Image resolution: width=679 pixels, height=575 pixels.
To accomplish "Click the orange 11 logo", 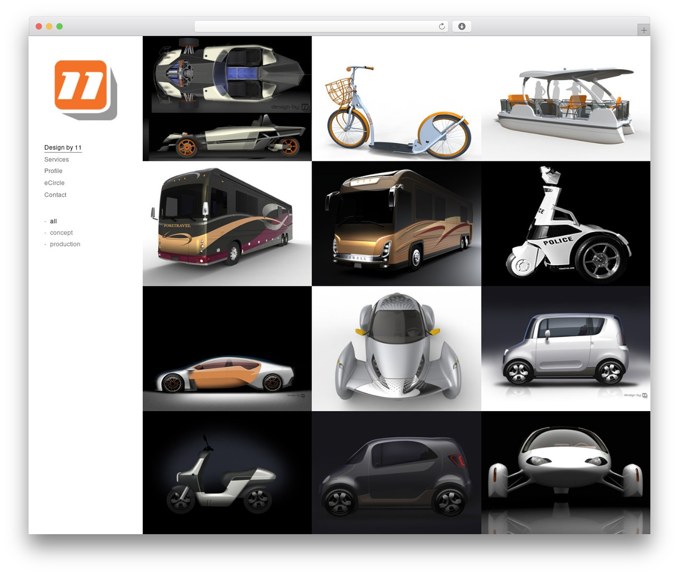I will point(85,90).
